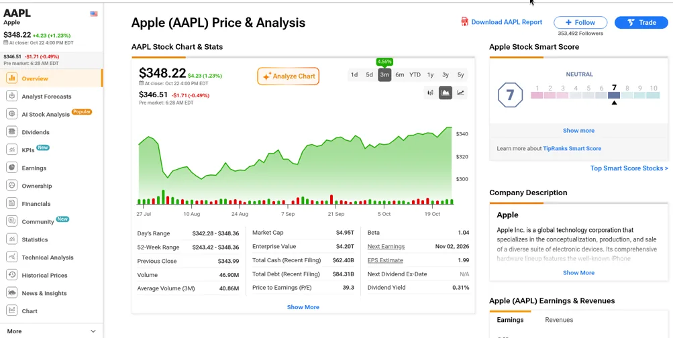Select the 6m chart range
Image resolution: width=673 pixels, height=338 pixels.
coord(400,74)
